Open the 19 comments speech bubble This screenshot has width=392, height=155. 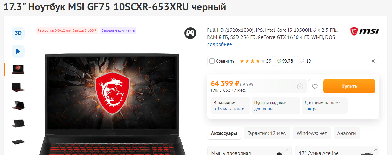click(305, 61)
